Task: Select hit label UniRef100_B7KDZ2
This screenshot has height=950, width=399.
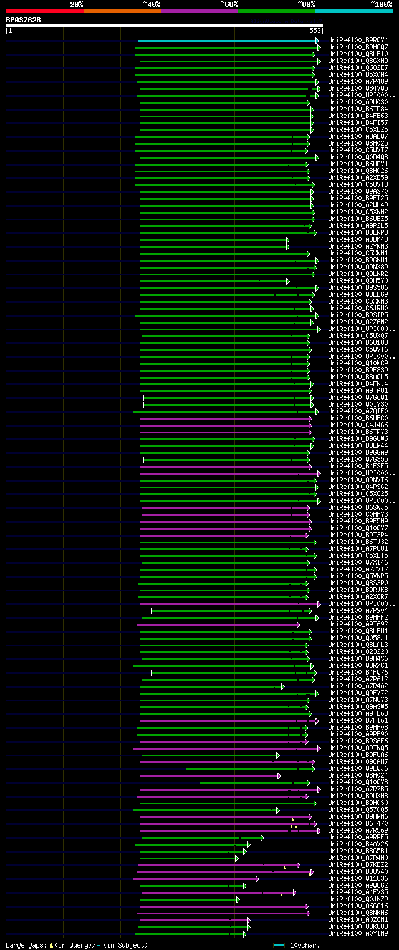Action: point(358,864)
